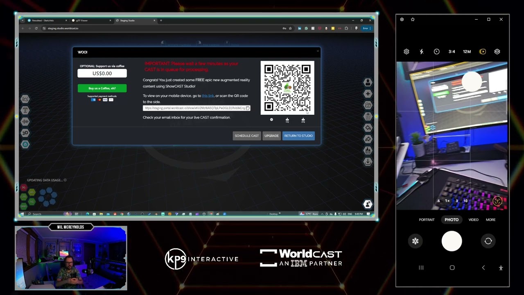Image resolution: width=524 pixels, height=295 pixels.
Task: Click the redo arrow in right sidebar
Action: tap(368, 139)
